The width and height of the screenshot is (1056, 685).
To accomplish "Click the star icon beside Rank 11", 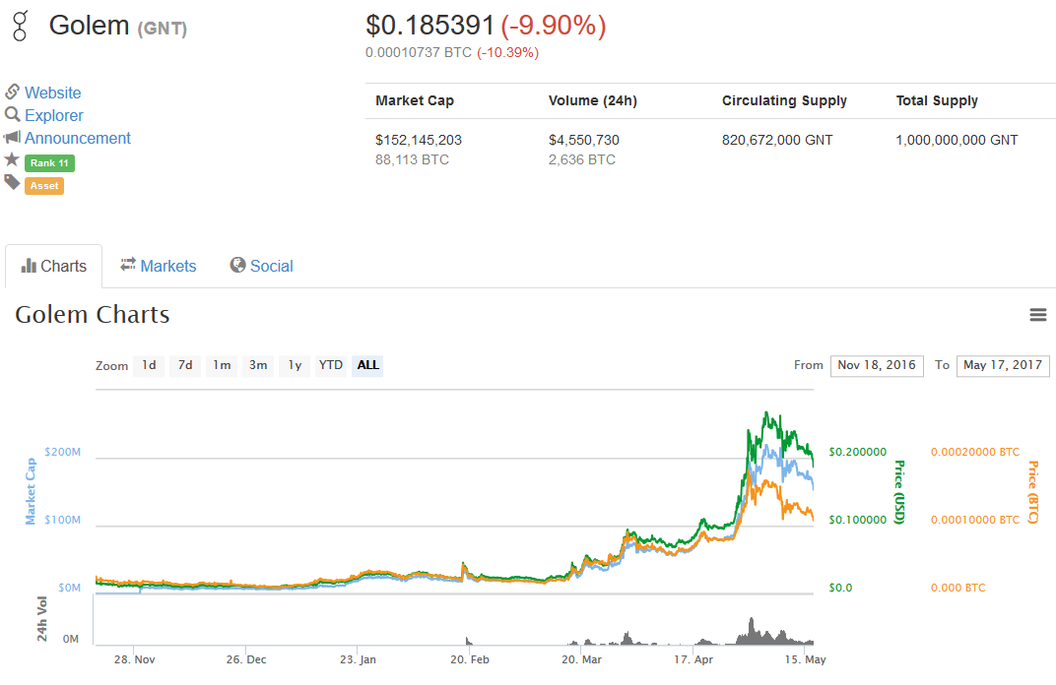I will coord(12,159).
